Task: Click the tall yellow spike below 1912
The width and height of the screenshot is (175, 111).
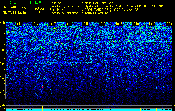Action: 42,109
